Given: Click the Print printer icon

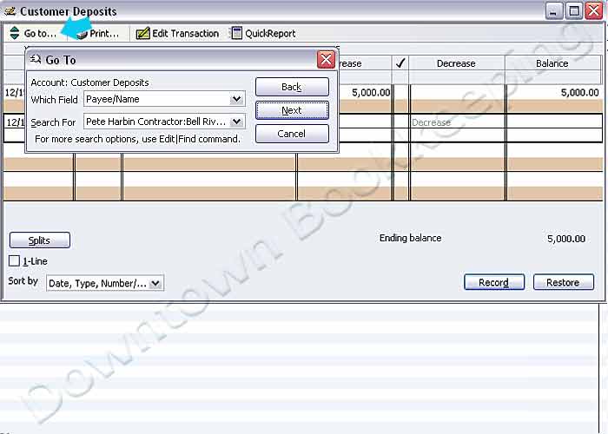Looking at the screenshot, I should [82, 35].
